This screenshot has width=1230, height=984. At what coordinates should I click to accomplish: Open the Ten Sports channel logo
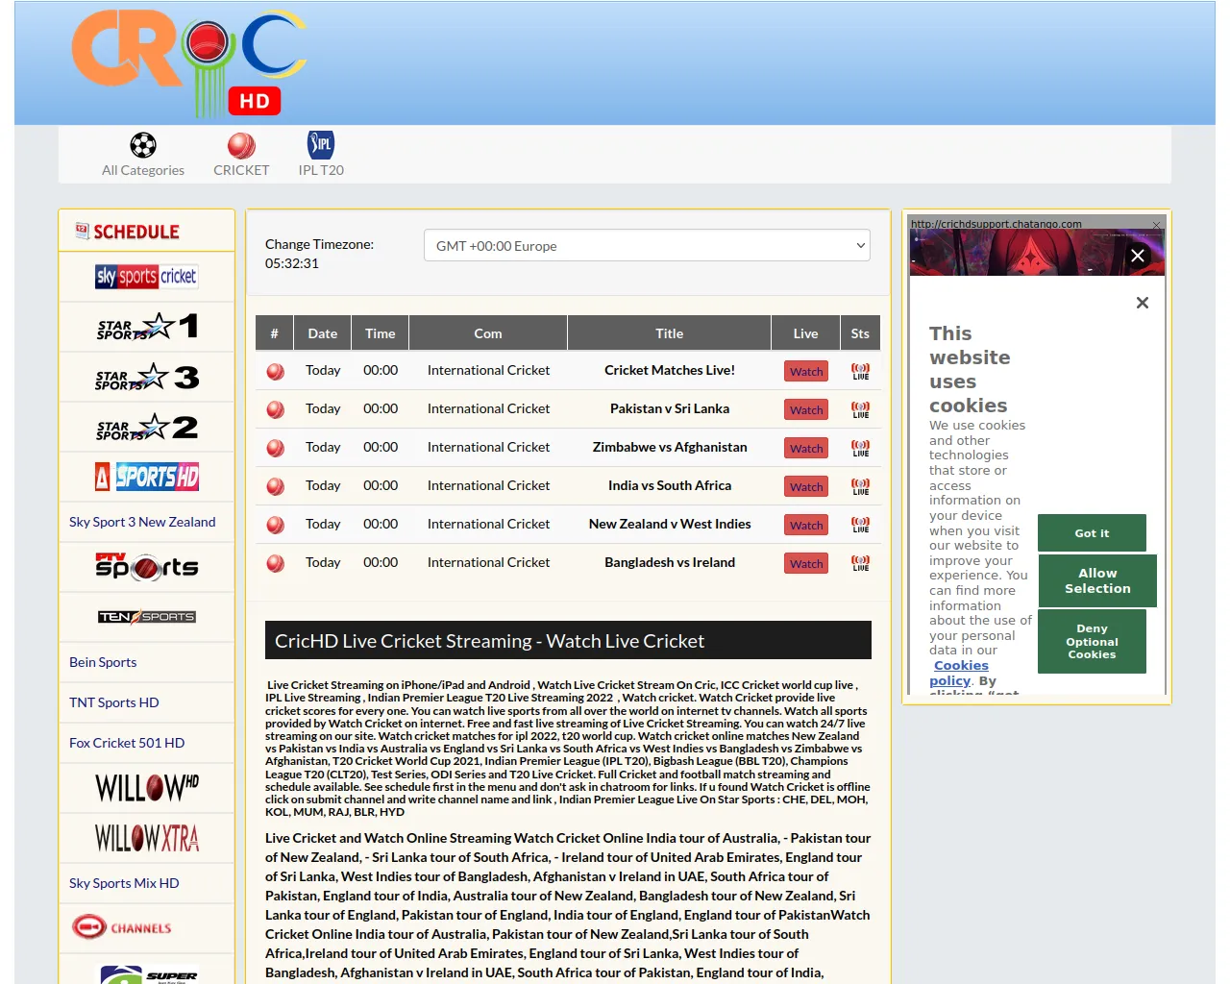pyautogui.click(x=146, y=617)
